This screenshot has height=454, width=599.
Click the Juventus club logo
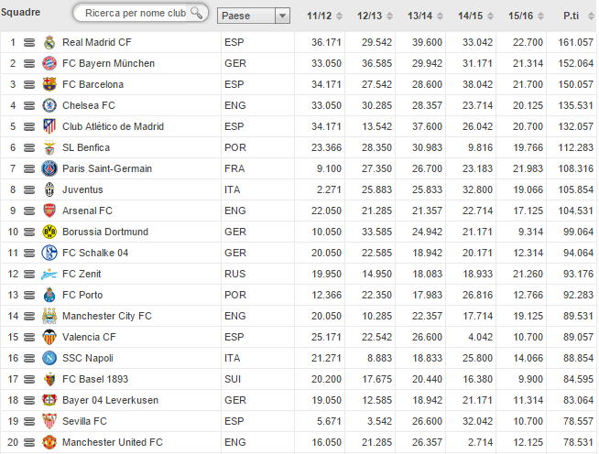coord(49,189)
